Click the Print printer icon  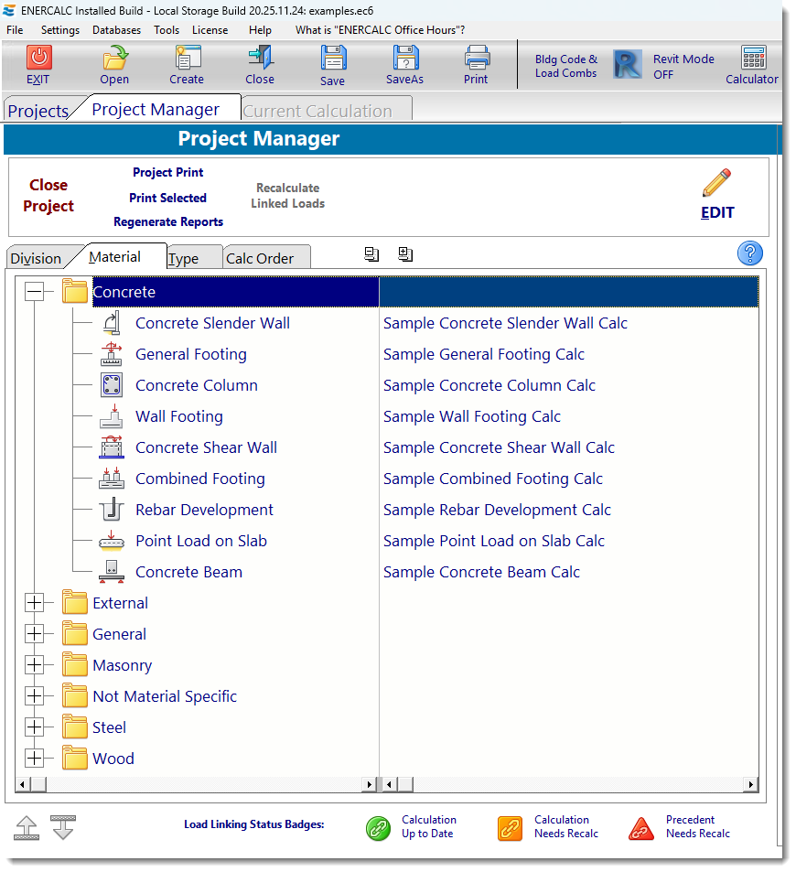477,58
